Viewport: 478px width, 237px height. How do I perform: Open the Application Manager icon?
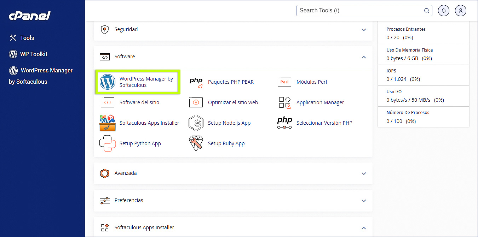[x=284, y=102]
